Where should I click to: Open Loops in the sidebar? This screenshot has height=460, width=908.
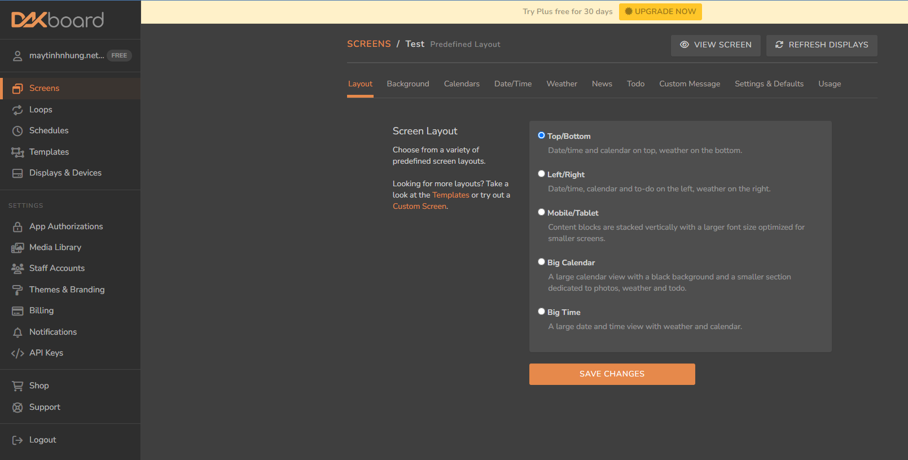[41, 109]
